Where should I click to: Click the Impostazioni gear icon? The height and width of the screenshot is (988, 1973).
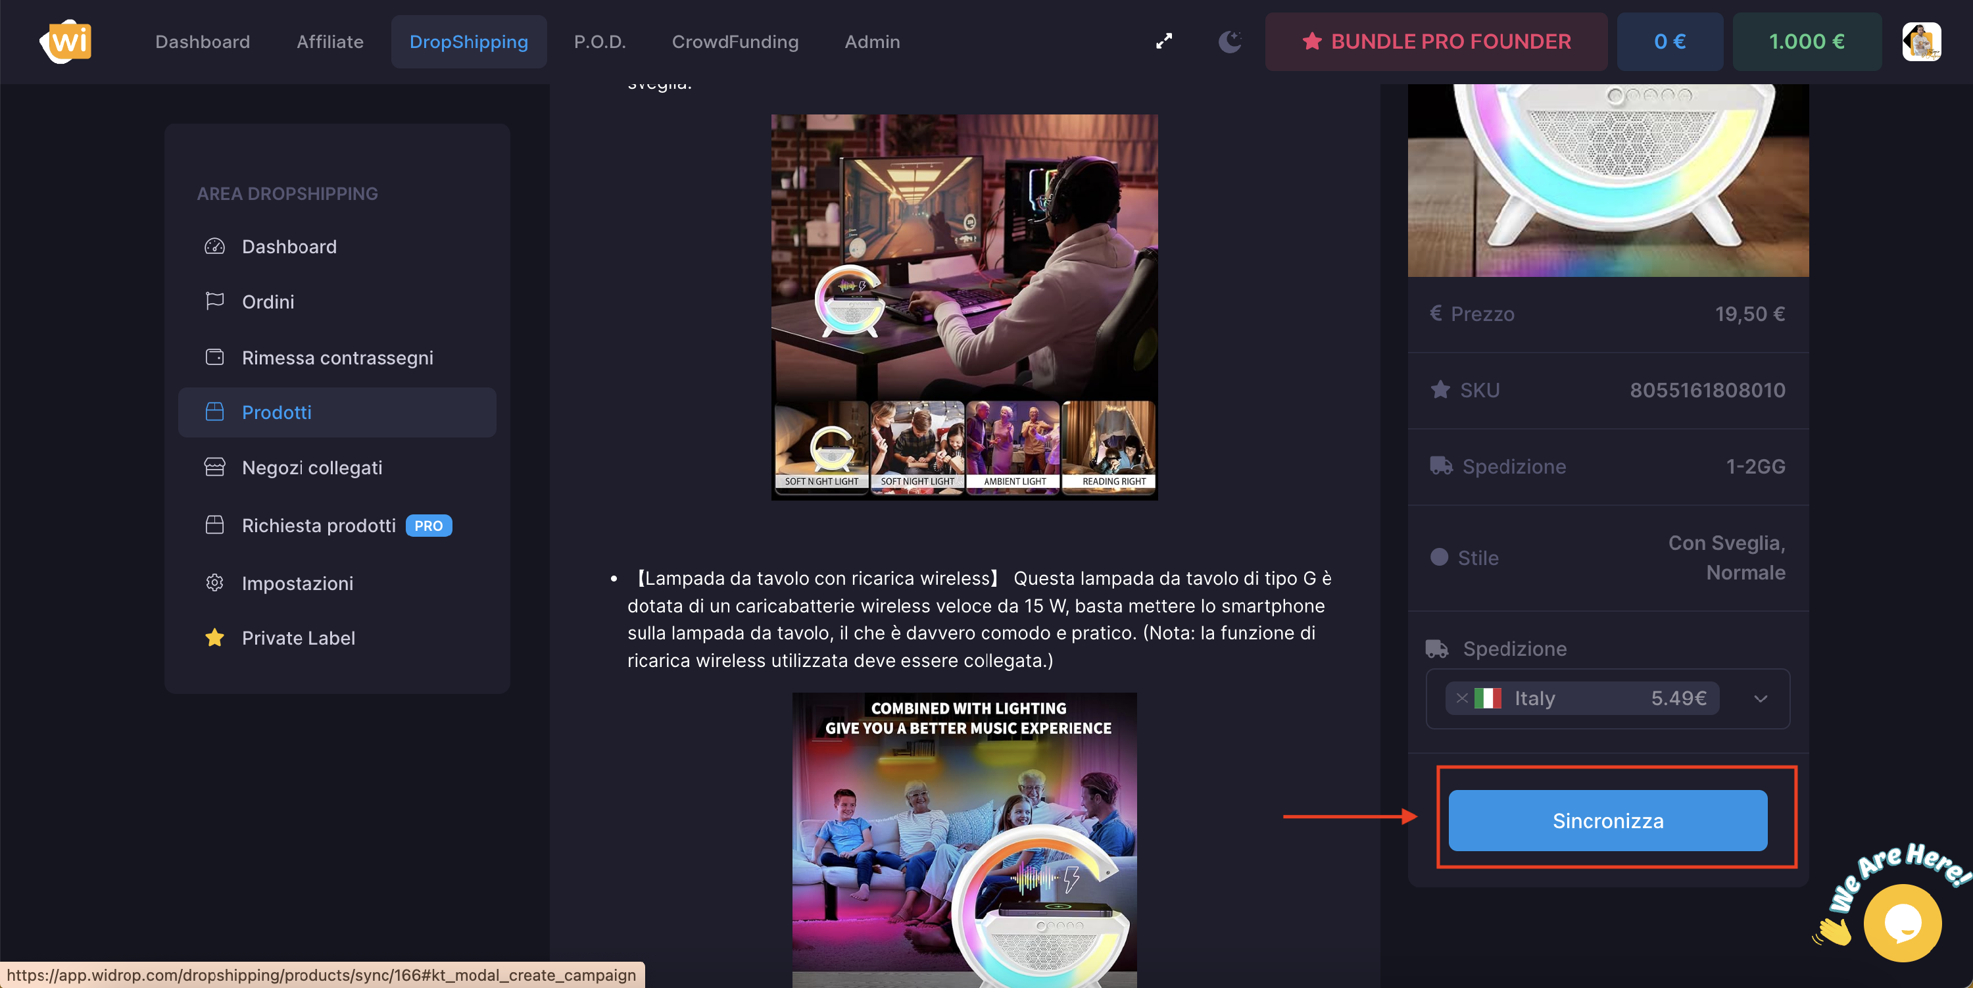coord(214,583)
